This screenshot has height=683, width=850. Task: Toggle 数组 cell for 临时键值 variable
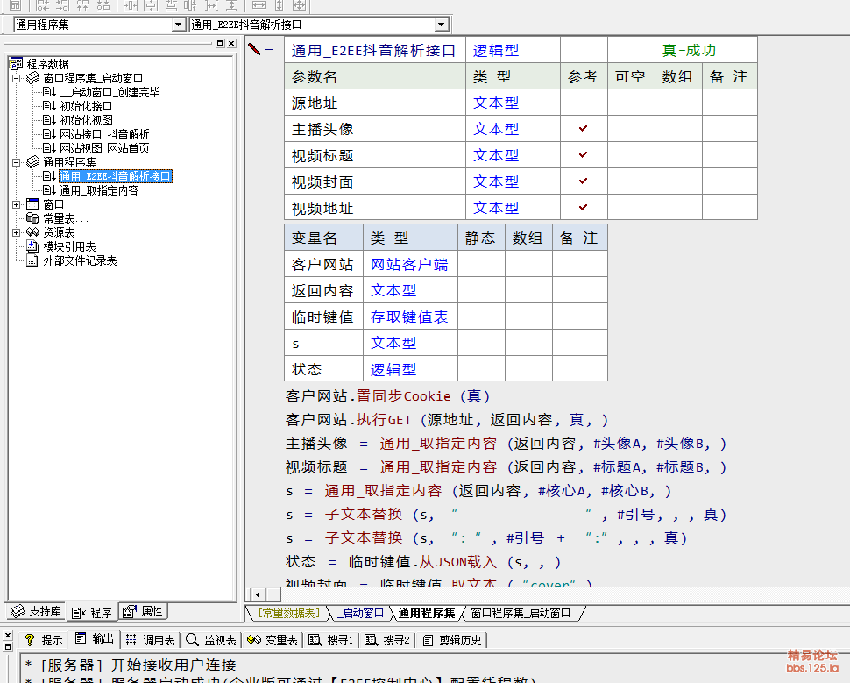pos(528,317)
